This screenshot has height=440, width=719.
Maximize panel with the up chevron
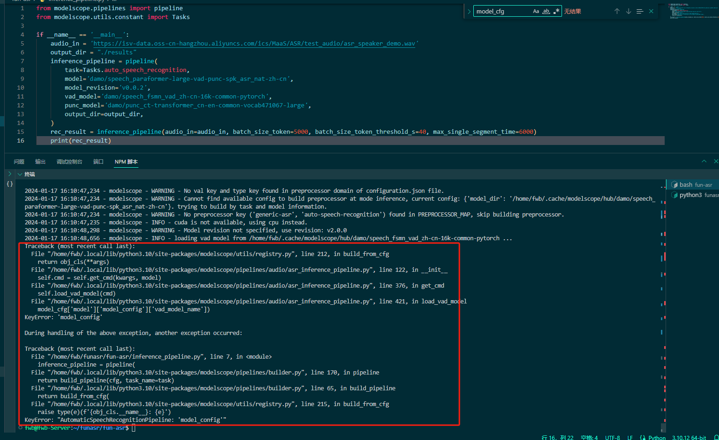pyautogui.click(x=704, y=161)
